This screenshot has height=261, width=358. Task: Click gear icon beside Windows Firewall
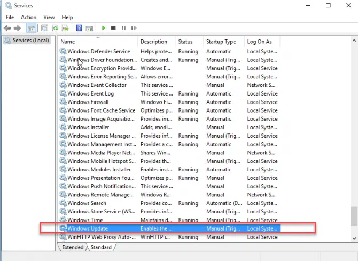[x=63, y=102]
